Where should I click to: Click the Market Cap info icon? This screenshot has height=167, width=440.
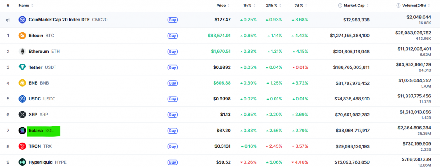(340, 5)
